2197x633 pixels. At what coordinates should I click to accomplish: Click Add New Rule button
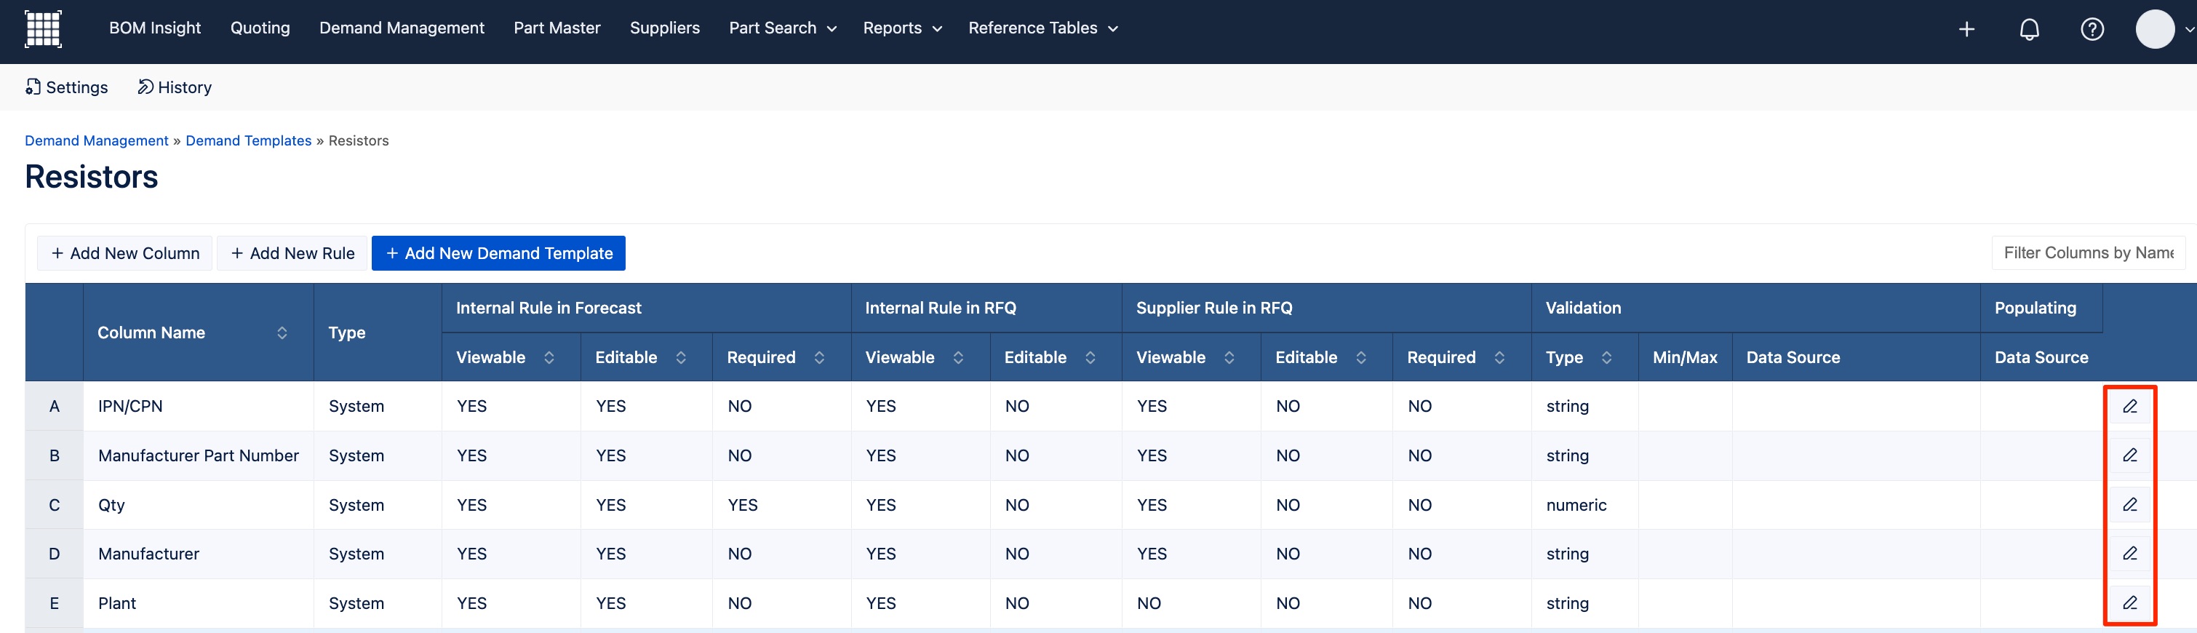(x=292, y=253)
